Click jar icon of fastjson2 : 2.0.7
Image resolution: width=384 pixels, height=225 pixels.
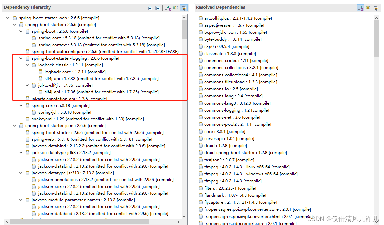point(201,160)
